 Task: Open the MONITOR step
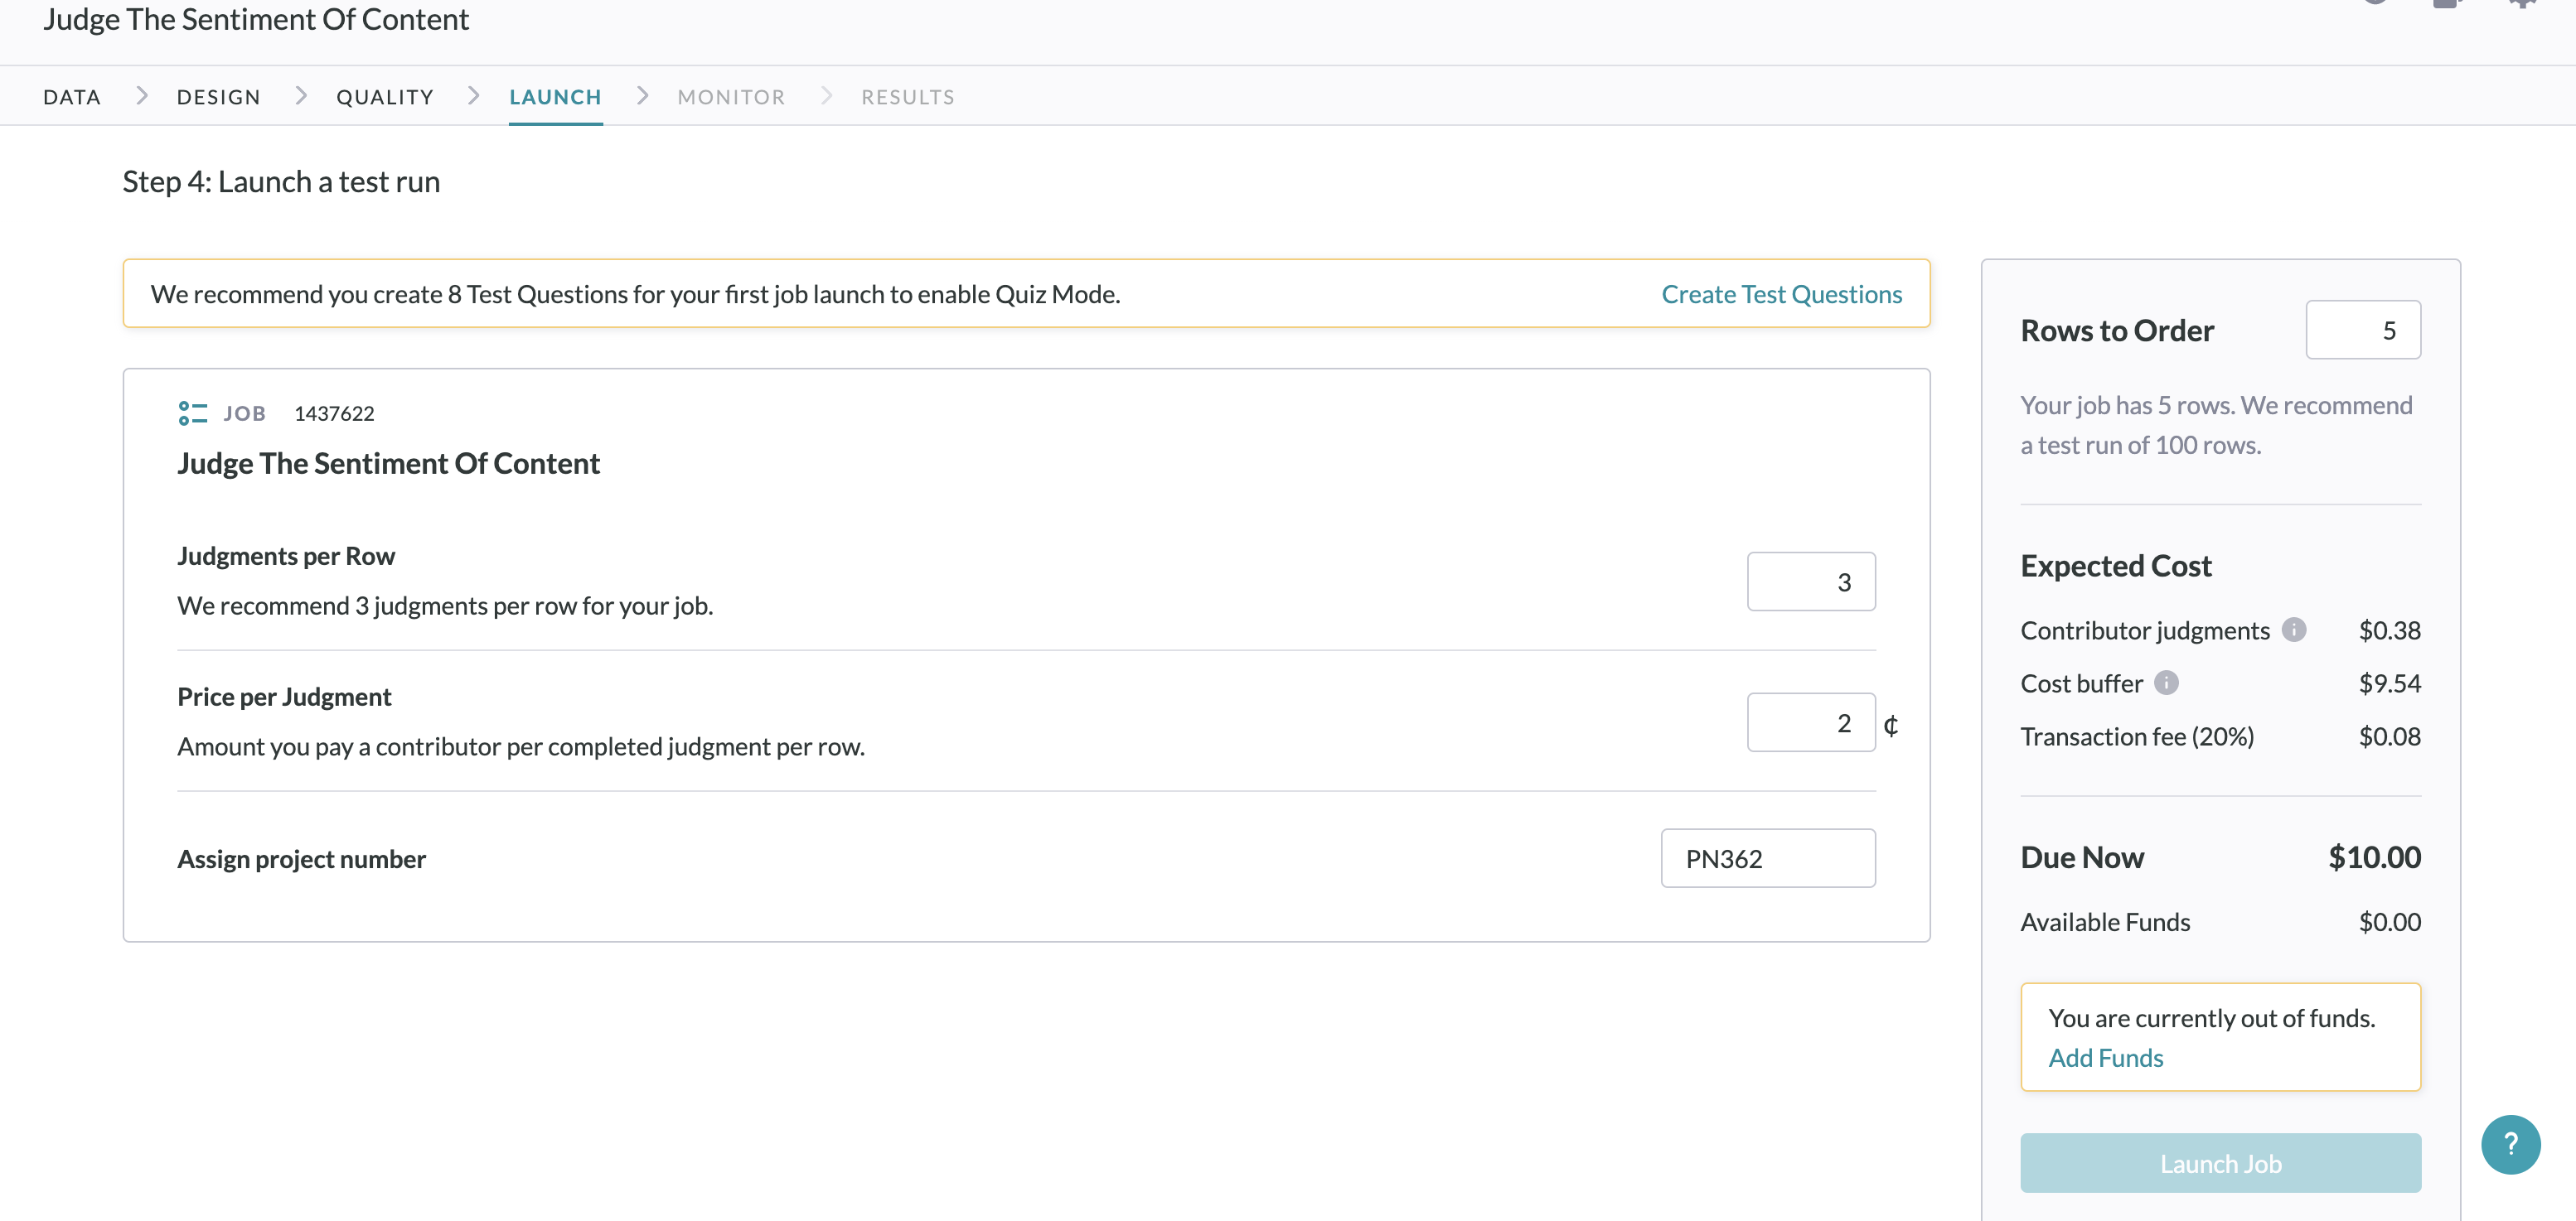(731, 97)
